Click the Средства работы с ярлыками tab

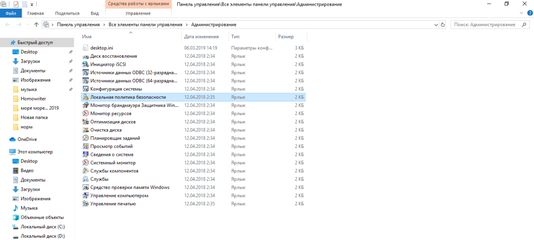pos(138,4)
